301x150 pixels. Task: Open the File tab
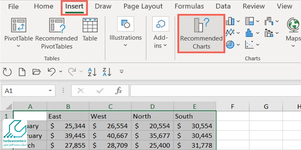click(13, 6)
